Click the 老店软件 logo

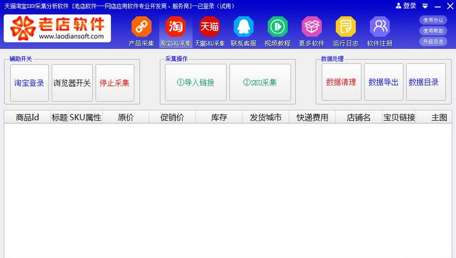[x=58, y=28]
